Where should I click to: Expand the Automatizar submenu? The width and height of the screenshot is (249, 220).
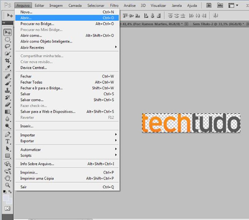click(67, 150)
